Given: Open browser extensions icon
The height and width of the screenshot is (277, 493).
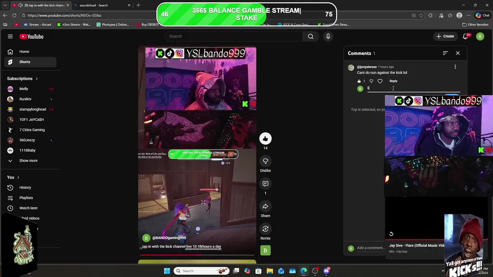Looking at the screenshot, I should [431, 15].
